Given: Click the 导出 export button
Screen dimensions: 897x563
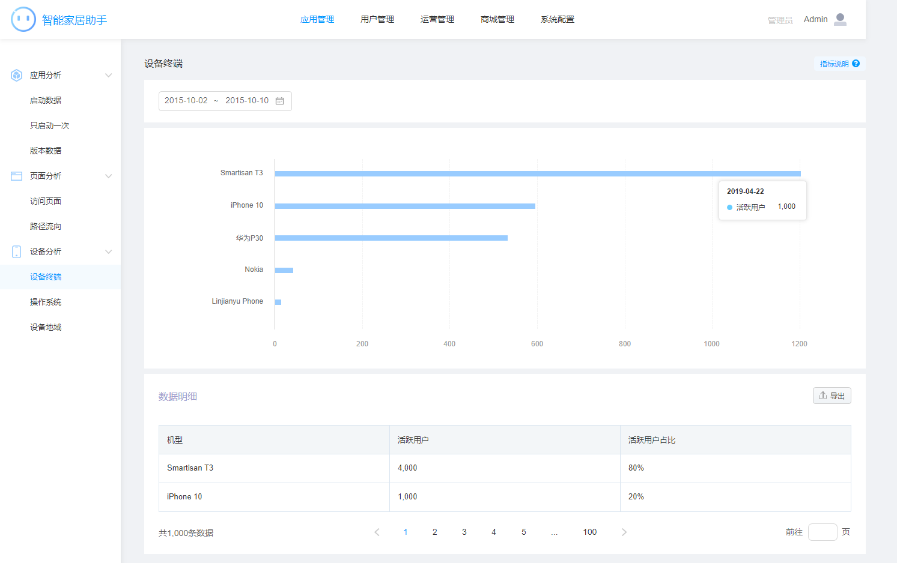Looking at the screenshot, I should tap(832, 396).
